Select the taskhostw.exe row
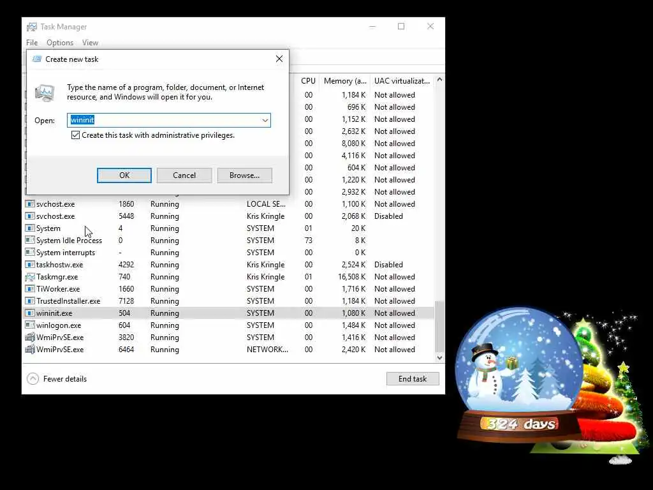 pos(229,265)
